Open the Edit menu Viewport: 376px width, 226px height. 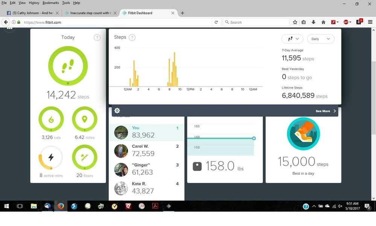point(12,3)
